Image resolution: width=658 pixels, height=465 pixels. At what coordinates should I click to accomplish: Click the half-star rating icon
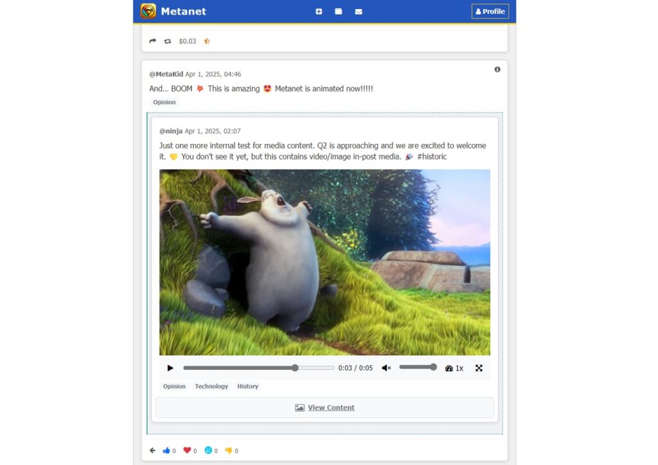[x=207, y=41]
